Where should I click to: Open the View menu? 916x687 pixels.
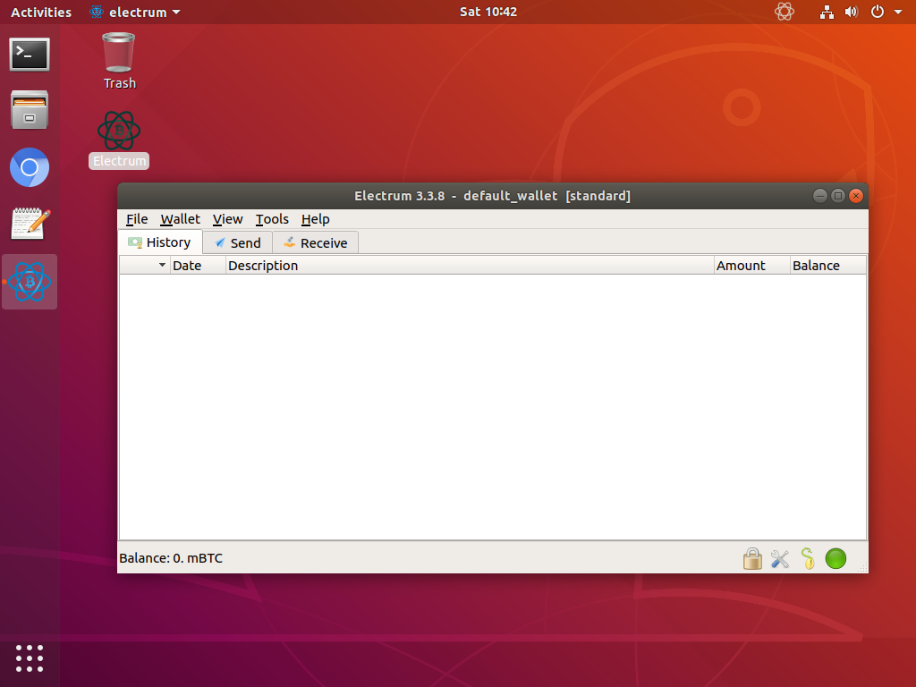pyautogui.click(x=227, y=219)
